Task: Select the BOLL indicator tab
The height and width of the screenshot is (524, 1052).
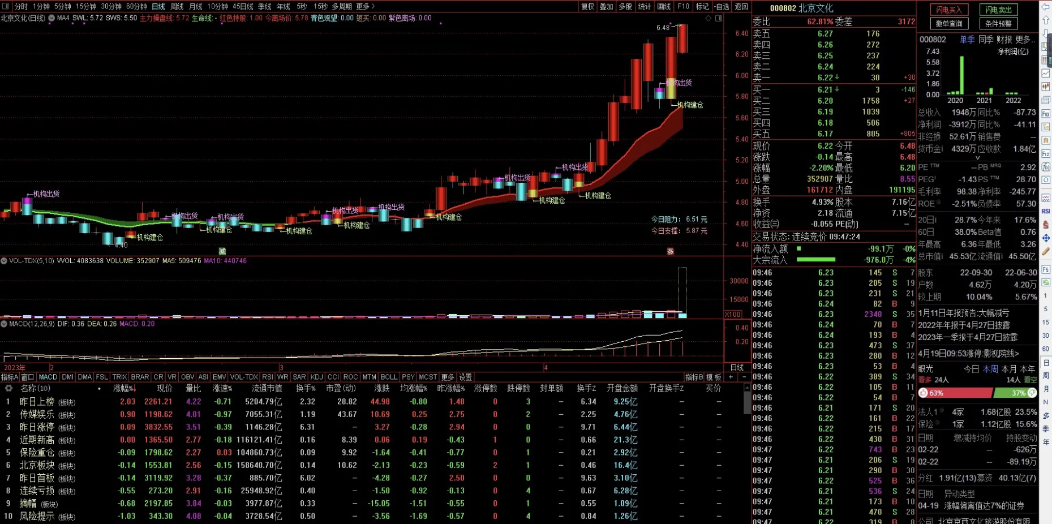Action: (x=389, y=377)
